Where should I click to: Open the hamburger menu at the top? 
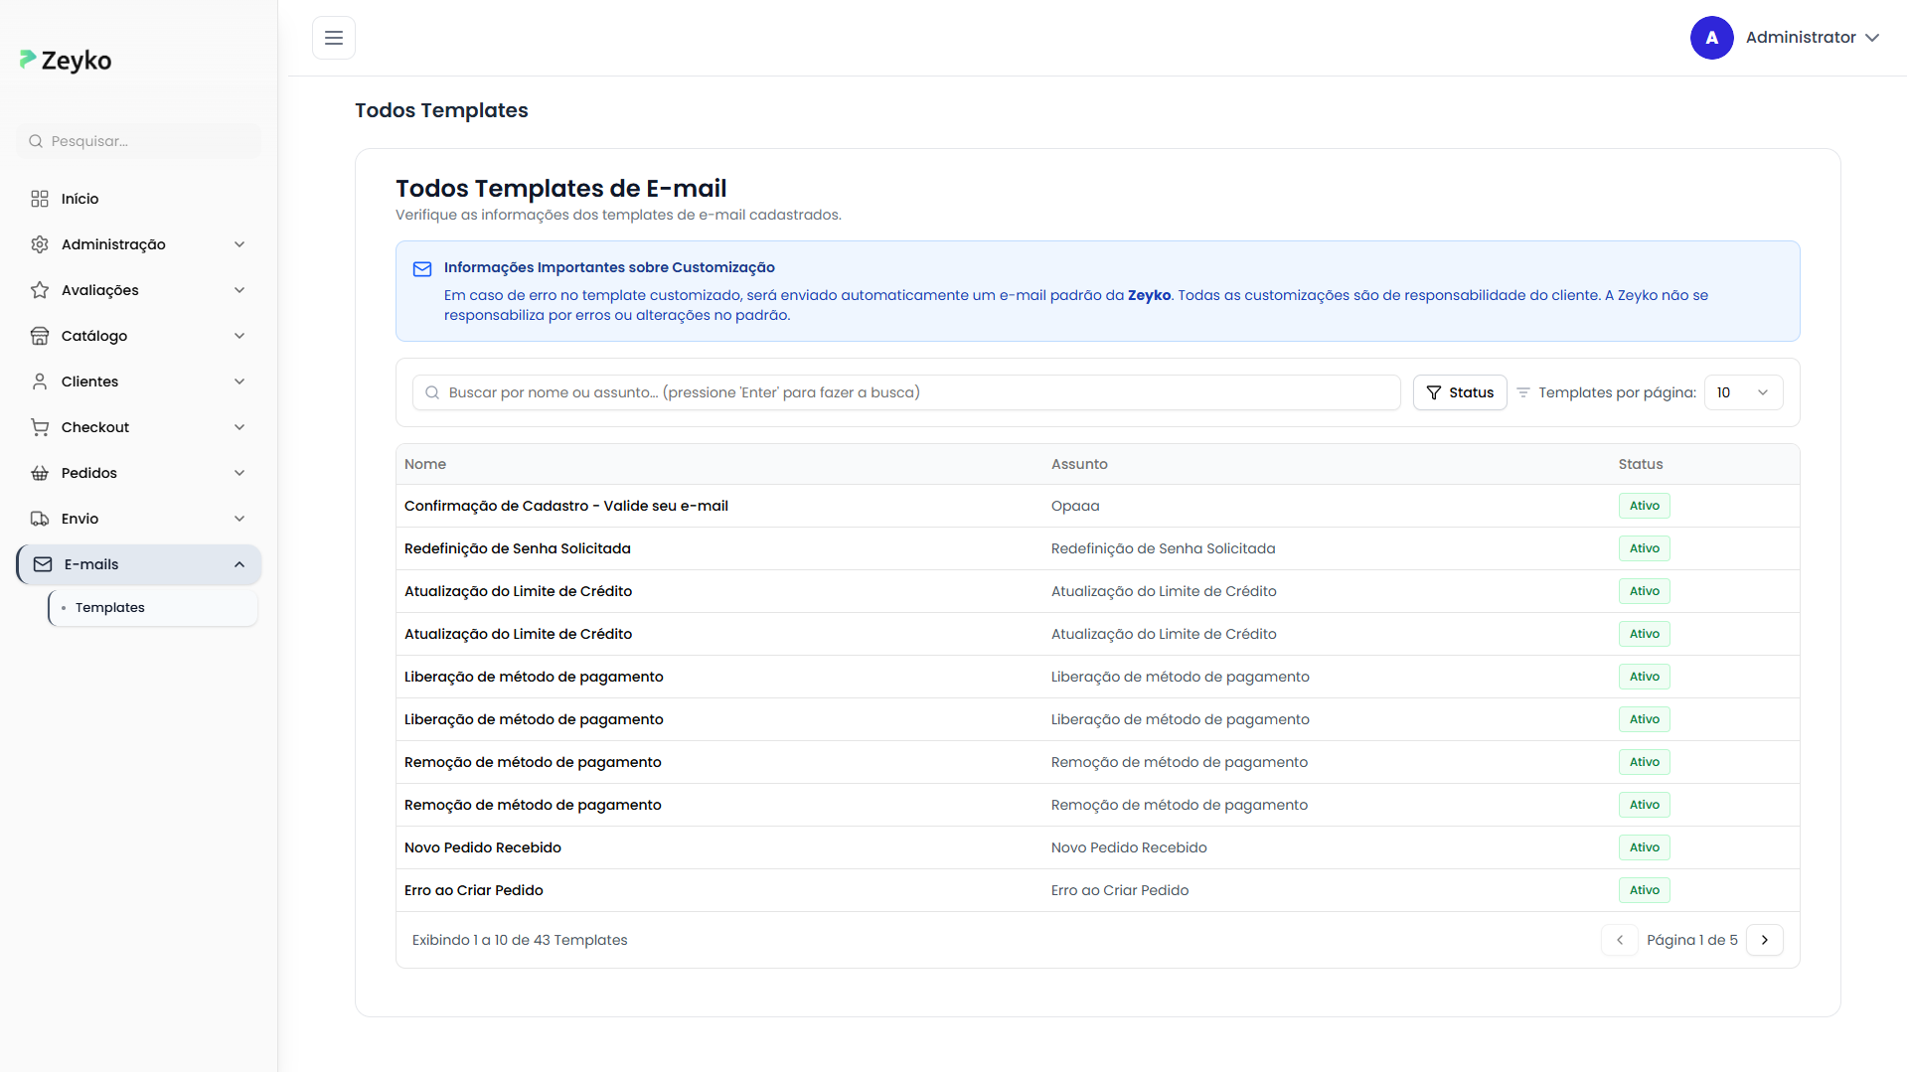[x=333, y=38]
